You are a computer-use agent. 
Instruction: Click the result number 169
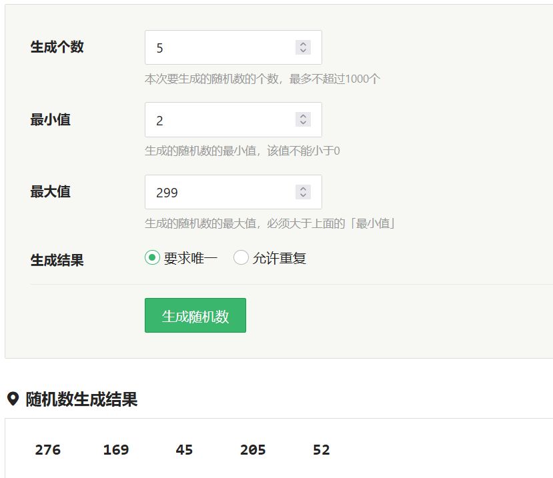(x=116, y=450)
